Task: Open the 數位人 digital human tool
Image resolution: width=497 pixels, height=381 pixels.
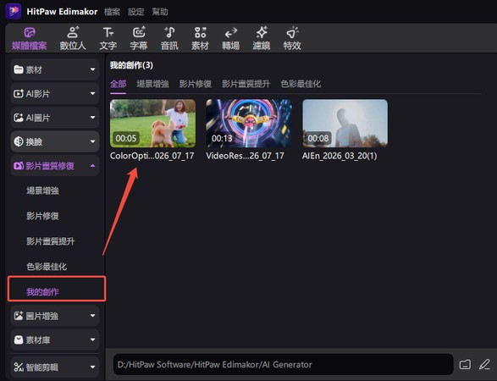Action: pyautogui.click(x=73, y=39)
